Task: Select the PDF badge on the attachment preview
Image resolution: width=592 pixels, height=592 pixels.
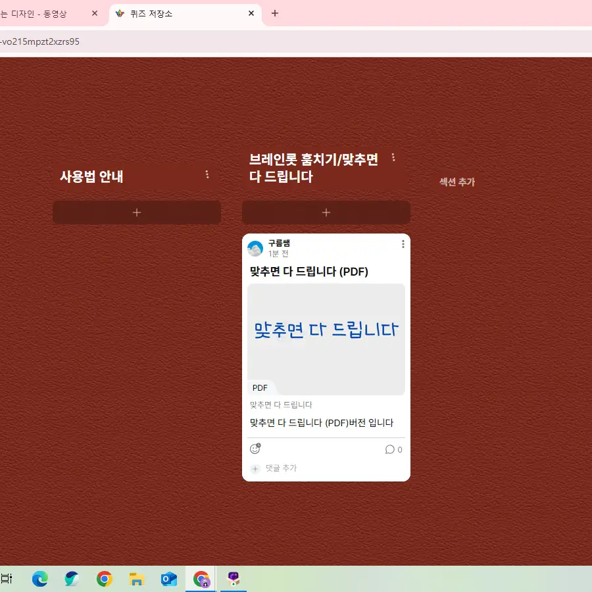Action: (x=260, y=387)
